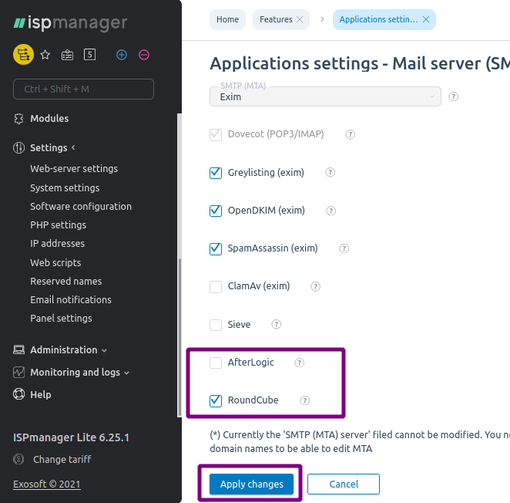Image resolution: width=510 pixels, height=503 pixels.
Task: Open Modules in the sidebar
Action: (49, 119)
